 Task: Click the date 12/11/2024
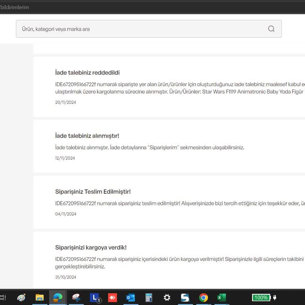tap(65, 158)
